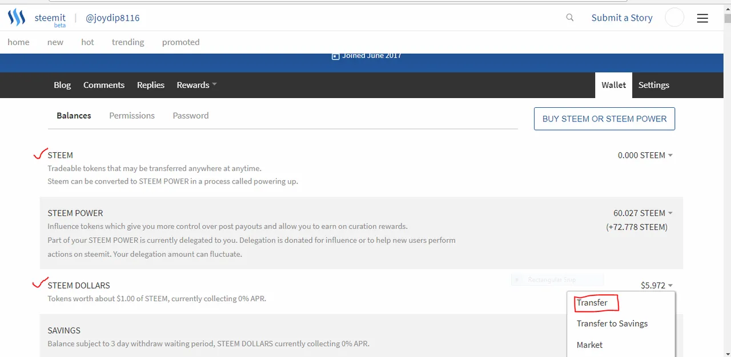Viewport: 731px width, 357px height.
Task: Open the search magnifier icon
Action: (570, 18)
